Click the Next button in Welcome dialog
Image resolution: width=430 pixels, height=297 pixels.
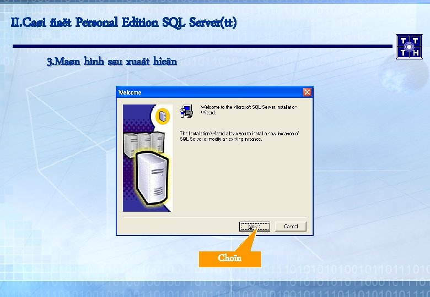click(255, 227)
